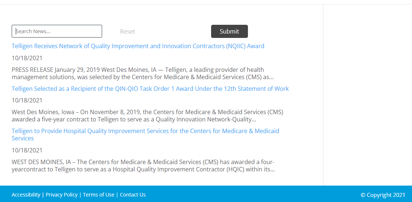Click inside the Search News field
The image size is (412, 202).
point(57,31)
